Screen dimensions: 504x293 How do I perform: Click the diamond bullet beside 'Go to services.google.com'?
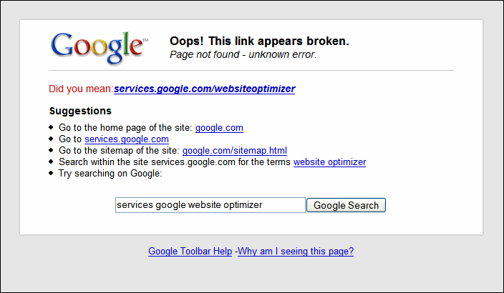52,139
